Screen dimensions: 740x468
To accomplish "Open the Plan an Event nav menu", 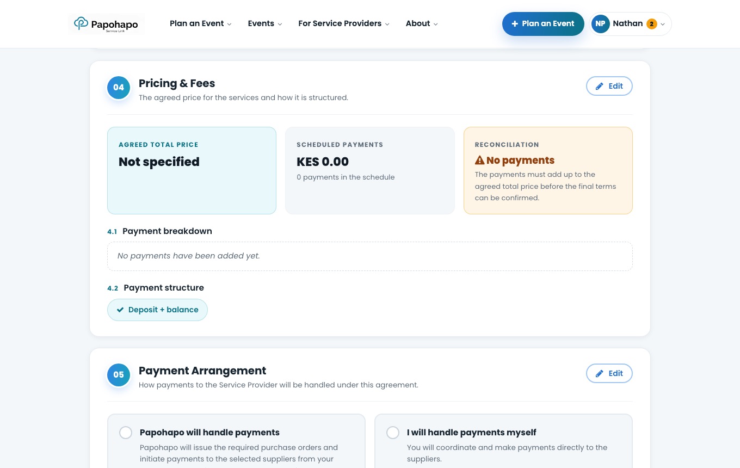I will 201,23.
